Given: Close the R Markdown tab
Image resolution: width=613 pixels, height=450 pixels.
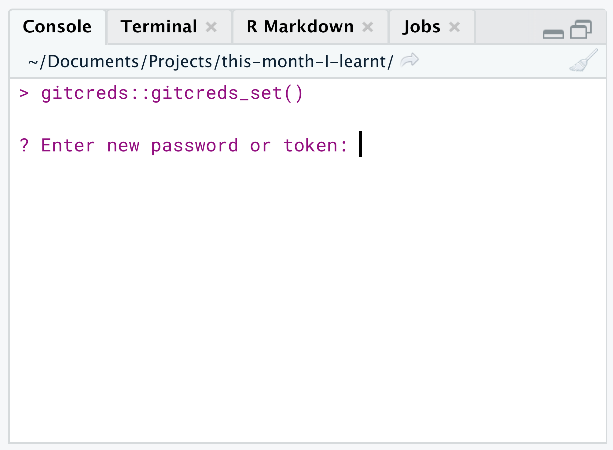Looking at the screenshot, I should tap(368, 27).
